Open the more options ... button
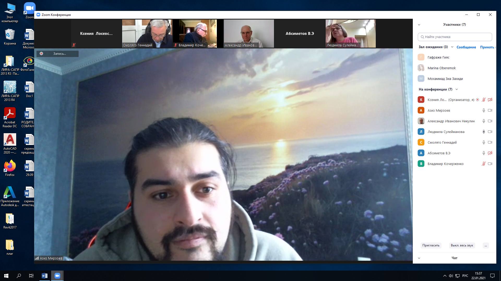Screen dimensions: 501x281 [x=486, y=245]
